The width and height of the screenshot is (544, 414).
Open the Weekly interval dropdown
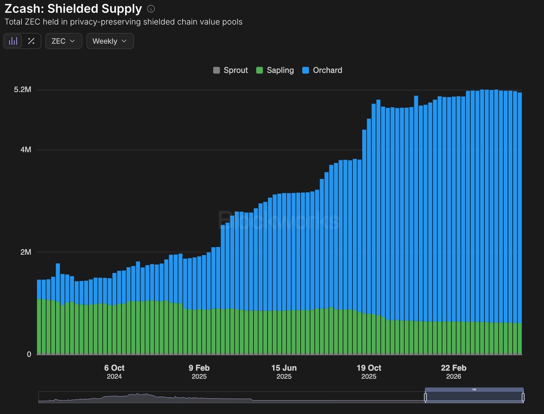(x=110, y=41)
